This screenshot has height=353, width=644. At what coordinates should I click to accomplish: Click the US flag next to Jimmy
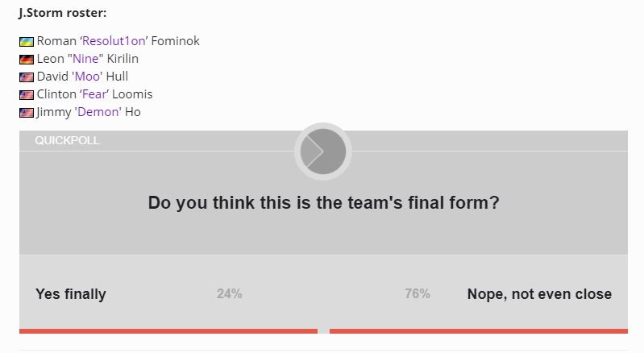click(x=27, y=113)
